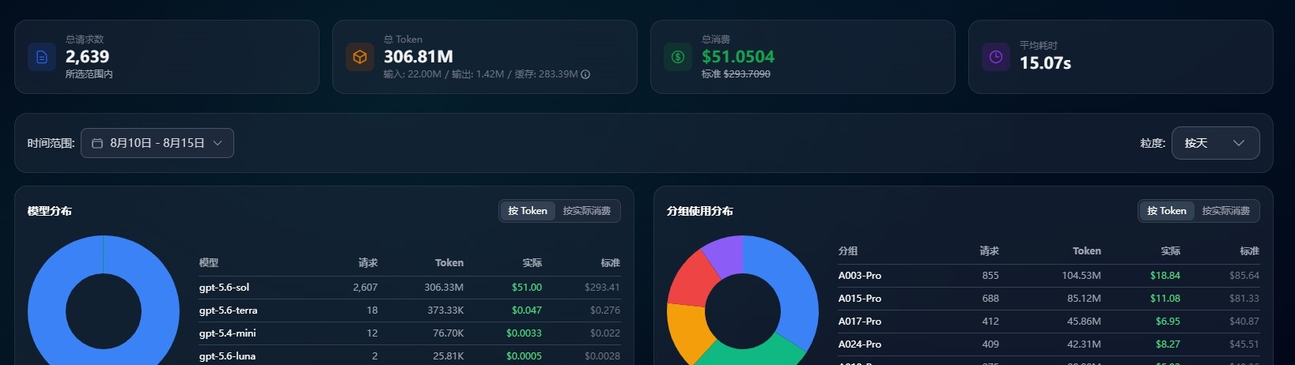This screenshot has width=1295, height=365.
Task: Click the total Token cube icon
Action: [360, 57]
